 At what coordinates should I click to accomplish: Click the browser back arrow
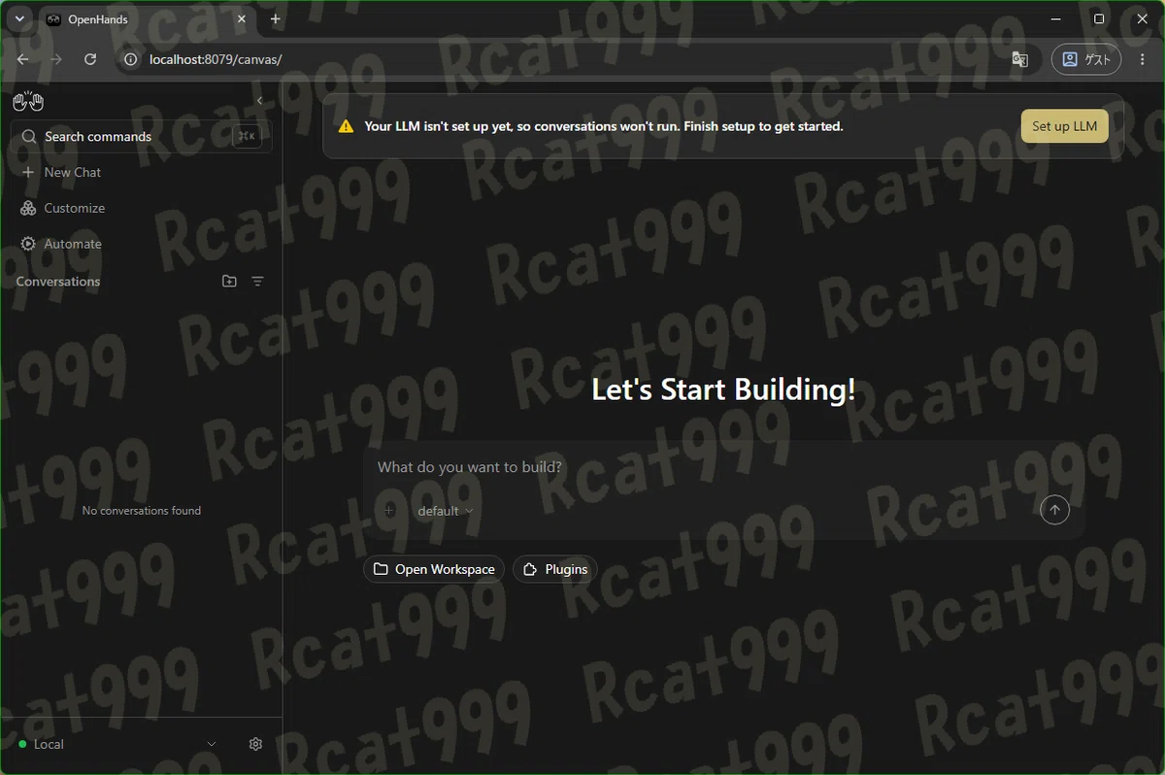[23, 59]
